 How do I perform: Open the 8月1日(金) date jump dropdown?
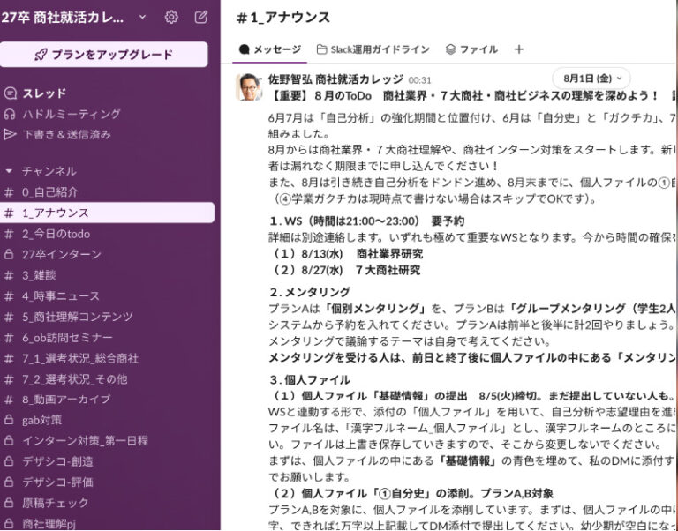click(x=591, y=79)
